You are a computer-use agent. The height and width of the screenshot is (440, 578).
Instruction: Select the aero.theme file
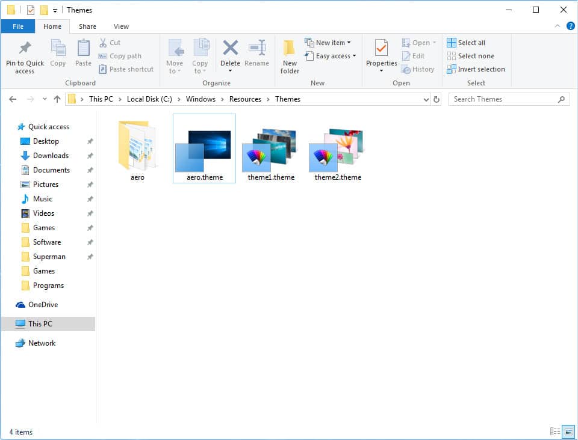(x=204, y=148)
